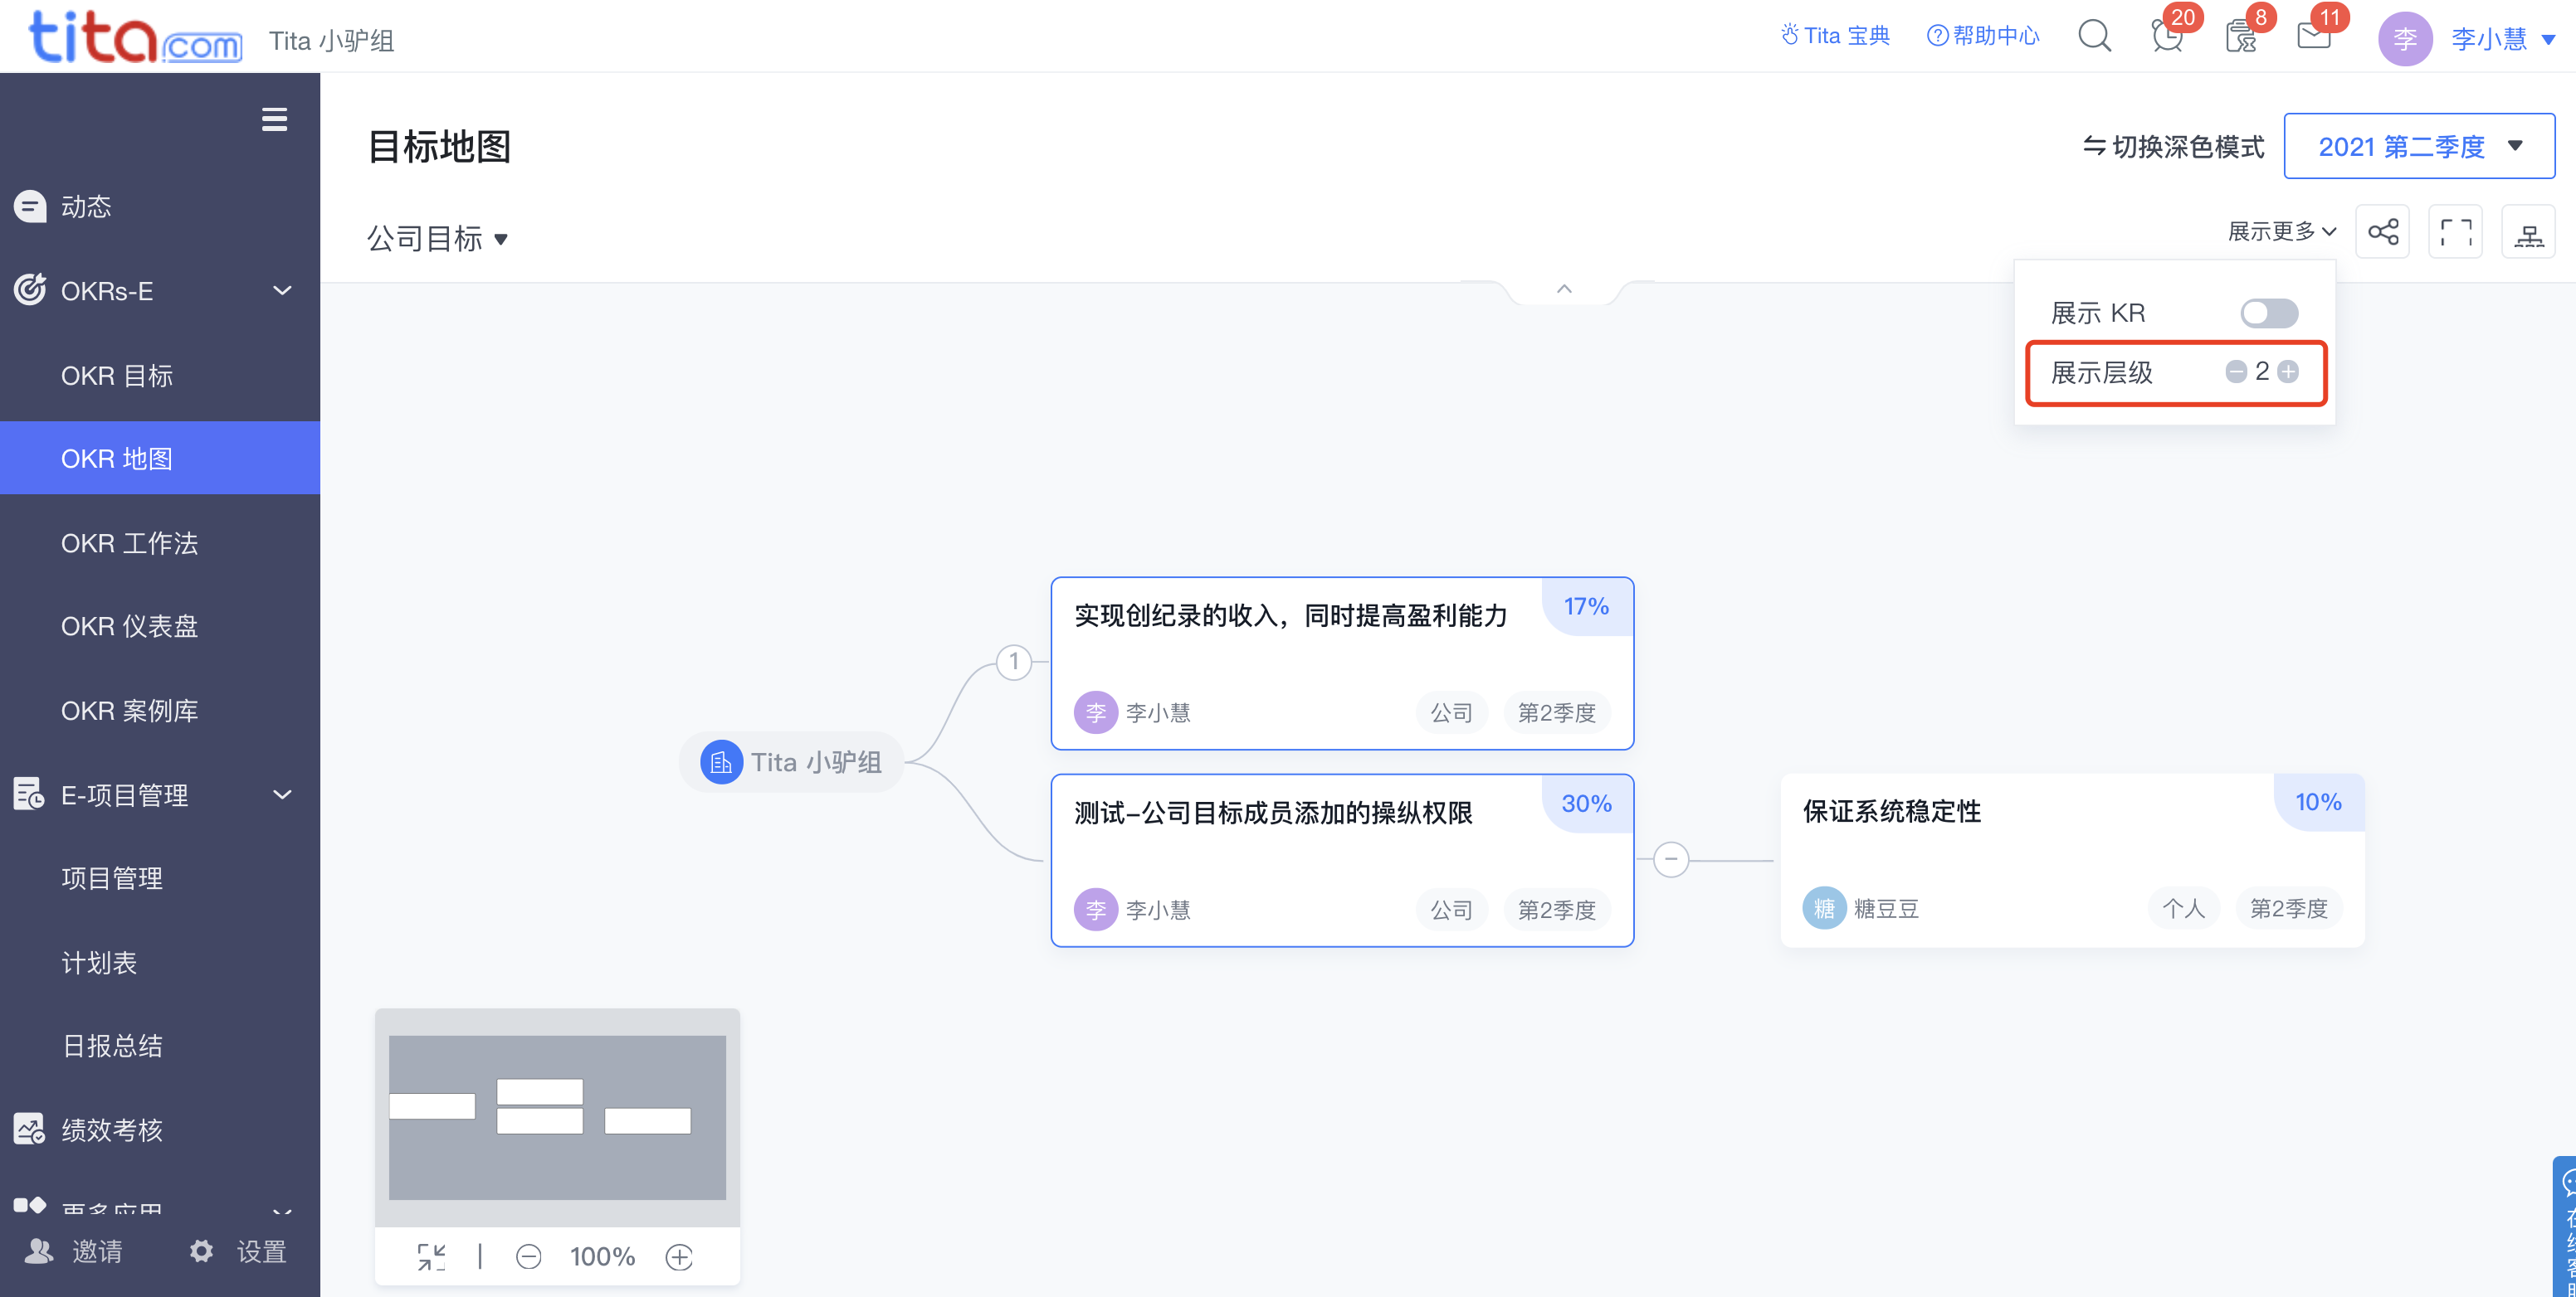Click the Tita.com logo
The image size is (2576, 1297).
pyautogui.click(x=135, y=38)
